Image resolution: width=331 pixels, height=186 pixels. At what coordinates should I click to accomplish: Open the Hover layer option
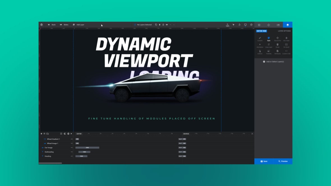coord(277,46)
